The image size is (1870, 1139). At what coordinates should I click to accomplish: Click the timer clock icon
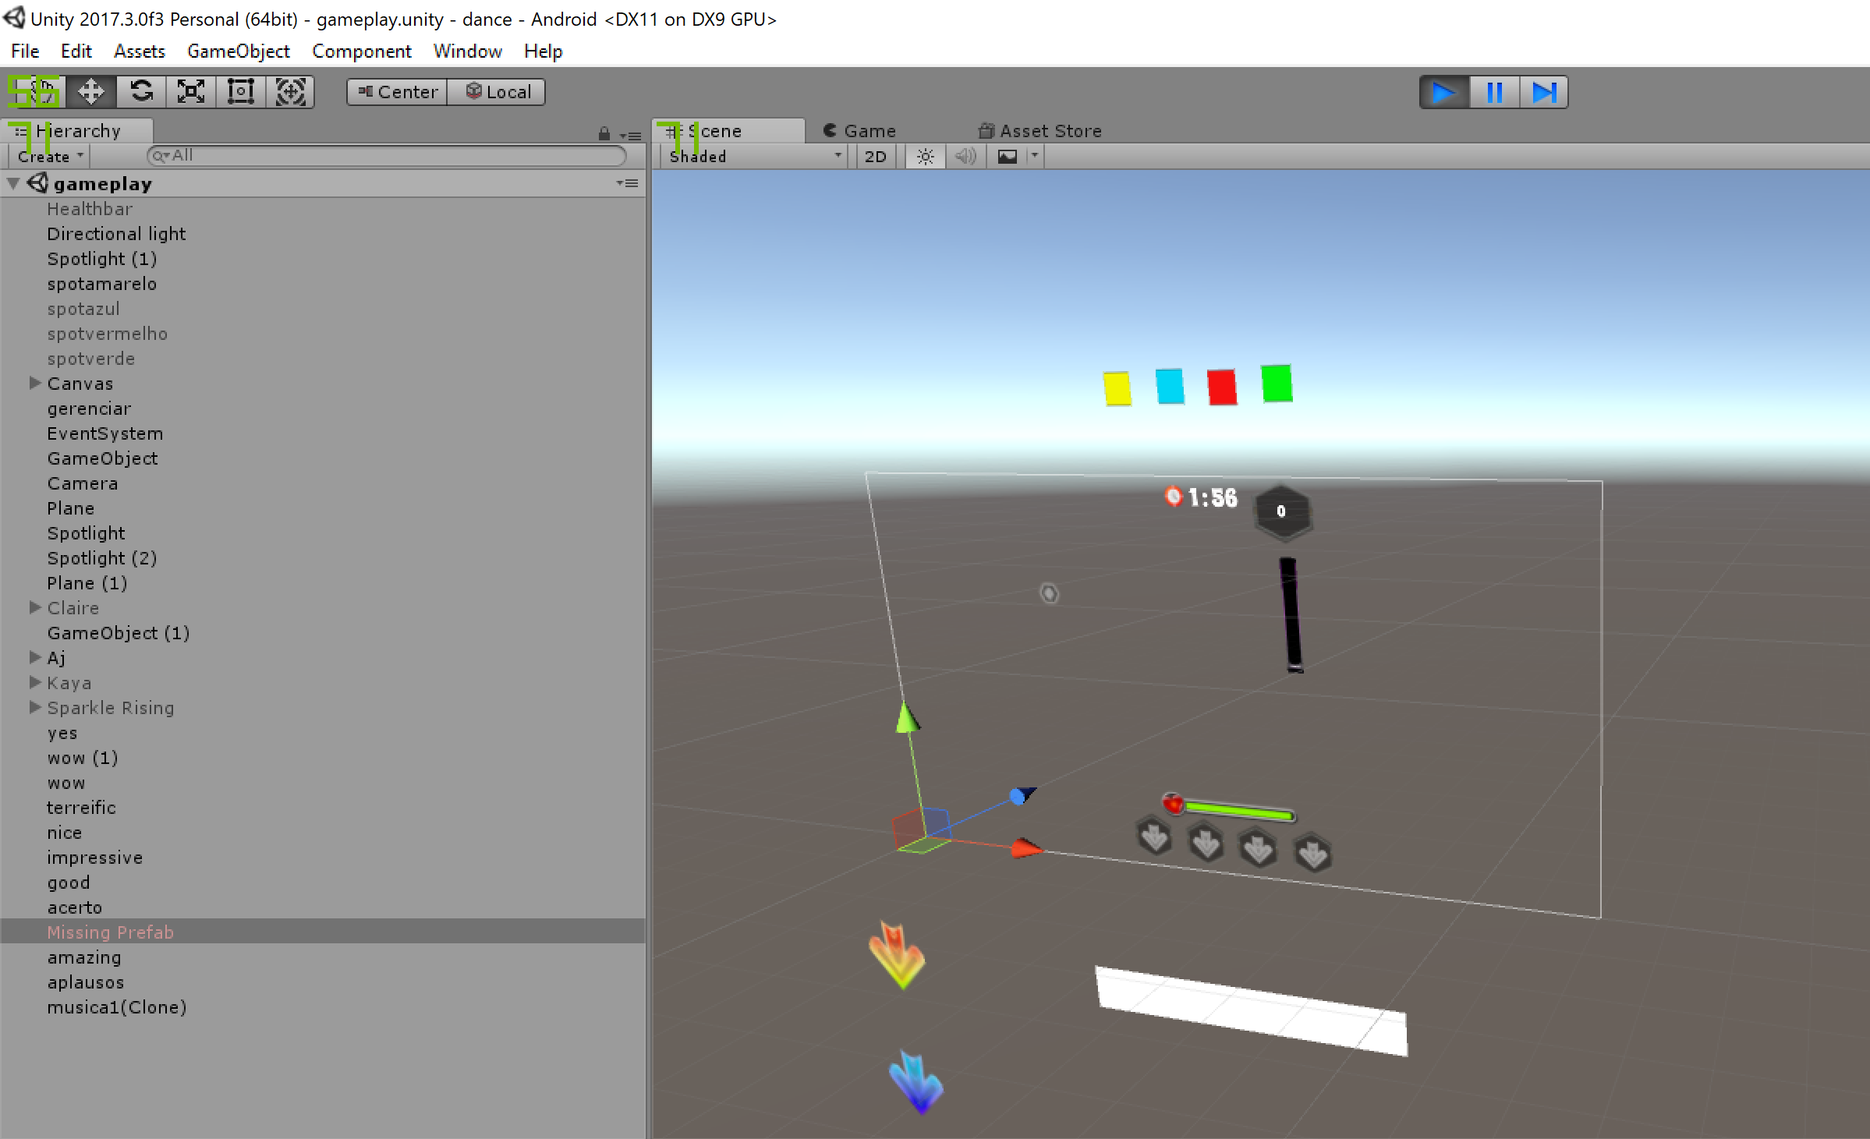coord(1173,496)
